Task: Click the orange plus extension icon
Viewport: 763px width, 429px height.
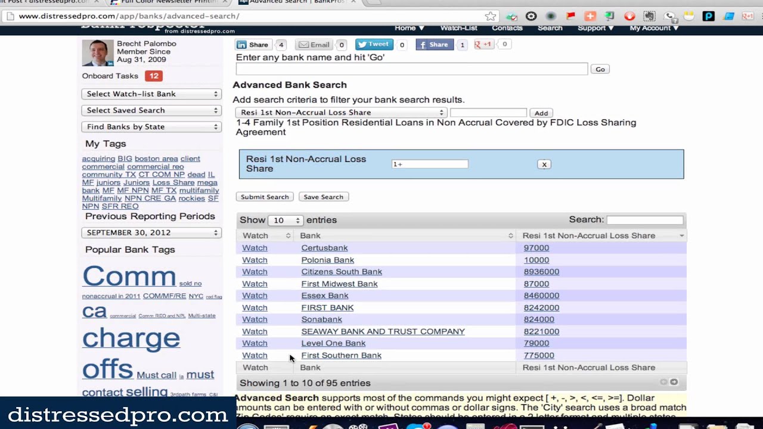Action: coord(590,16)
